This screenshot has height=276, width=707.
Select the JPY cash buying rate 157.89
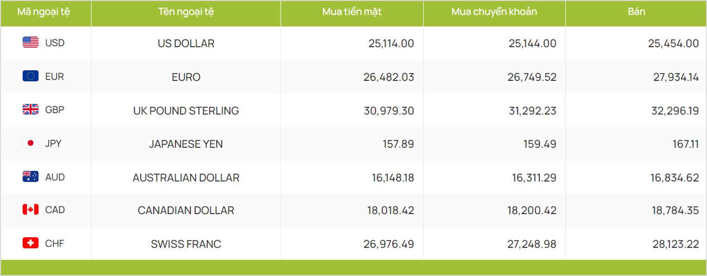coord(398,144)
